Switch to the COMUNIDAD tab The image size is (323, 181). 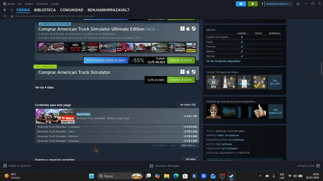coord(72,10)
